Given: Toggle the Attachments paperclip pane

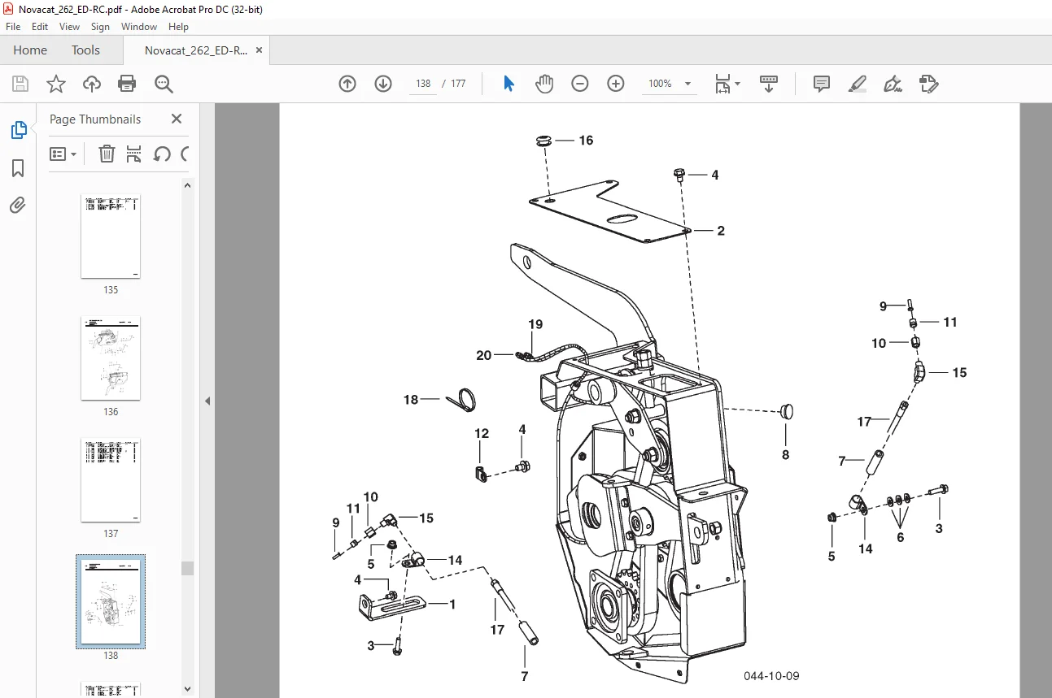Looking at the screenshot, I should (18, 206).
